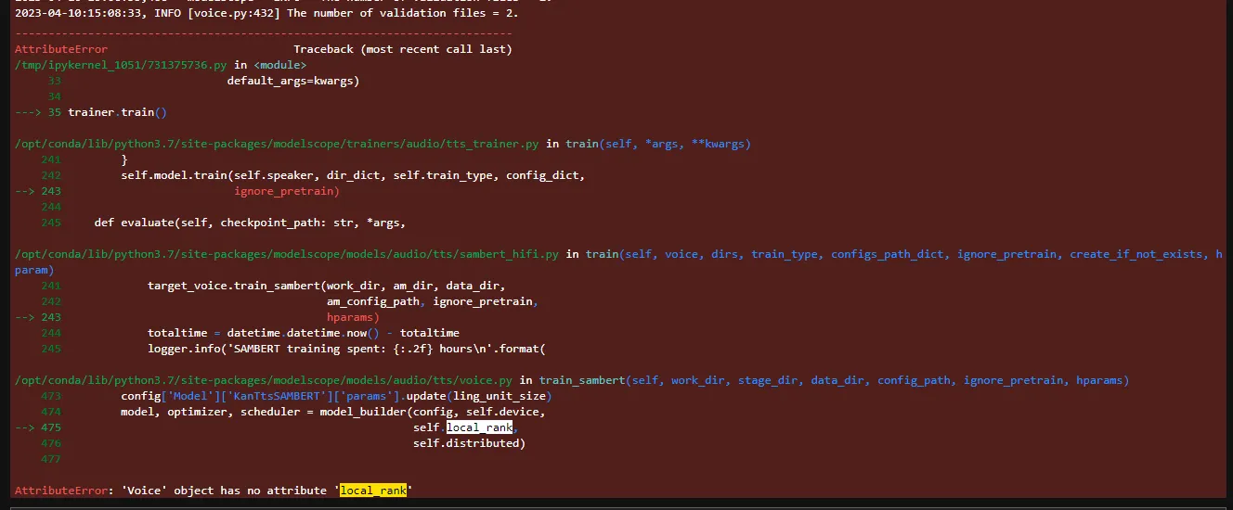Click line number 477 in the traceback

51,459
